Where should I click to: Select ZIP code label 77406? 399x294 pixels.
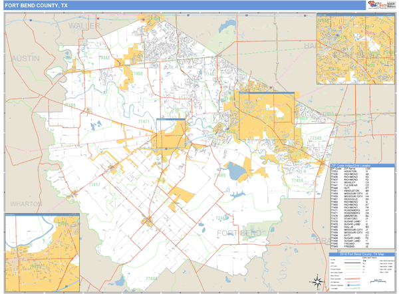[x=137, y=74]
